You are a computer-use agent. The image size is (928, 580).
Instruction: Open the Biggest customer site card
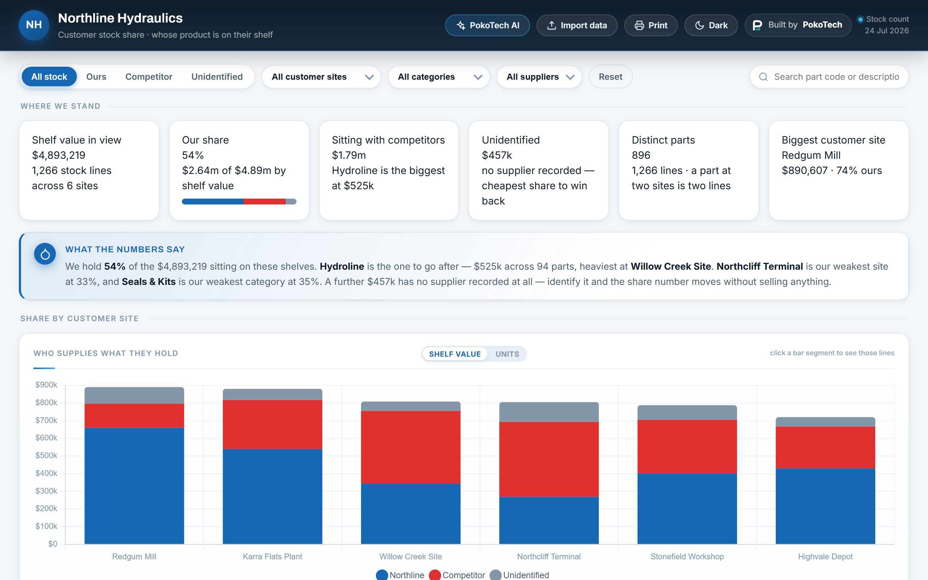pos(839,170)
